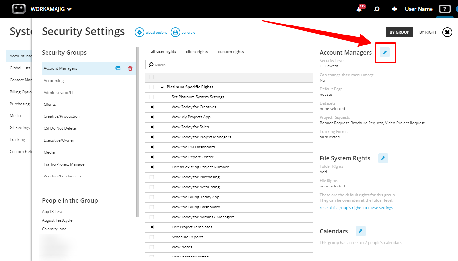Enable View Today for Purchasing checkbox
The image size is (458, 261).
(x=152, y=177)
